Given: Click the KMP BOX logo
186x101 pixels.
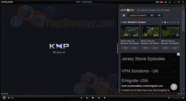Looking at the screenshot, I should [x=127, y=10].
